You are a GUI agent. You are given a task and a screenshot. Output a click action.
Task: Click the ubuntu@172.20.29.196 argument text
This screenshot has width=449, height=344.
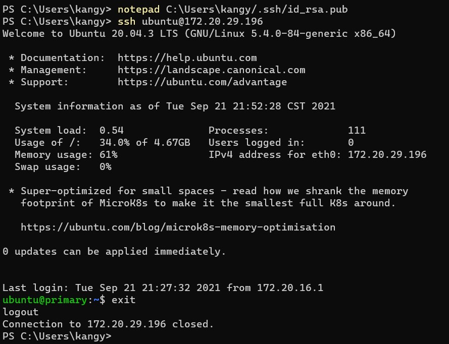click(x=203, y=22)
